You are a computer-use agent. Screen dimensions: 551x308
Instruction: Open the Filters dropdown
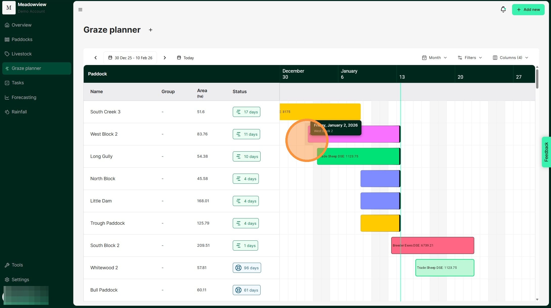(470, 58)
